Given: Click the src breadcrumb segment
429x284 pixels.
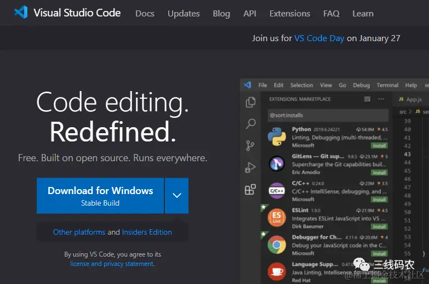Looking at the screenshot, I should tap(403, 112).
